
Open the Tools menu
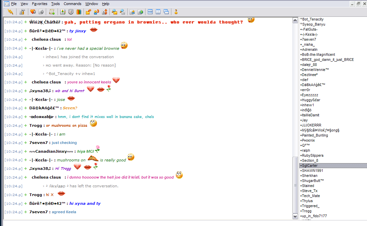pyautogui.click(x=56, y=4)
